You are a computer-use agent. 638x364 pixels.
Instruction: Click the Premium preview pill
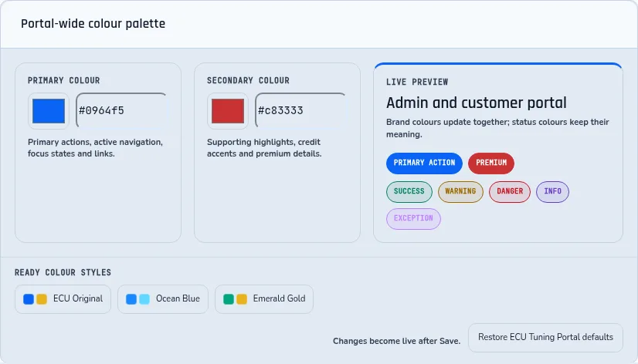pyautogui.click(x=491, y=163)
